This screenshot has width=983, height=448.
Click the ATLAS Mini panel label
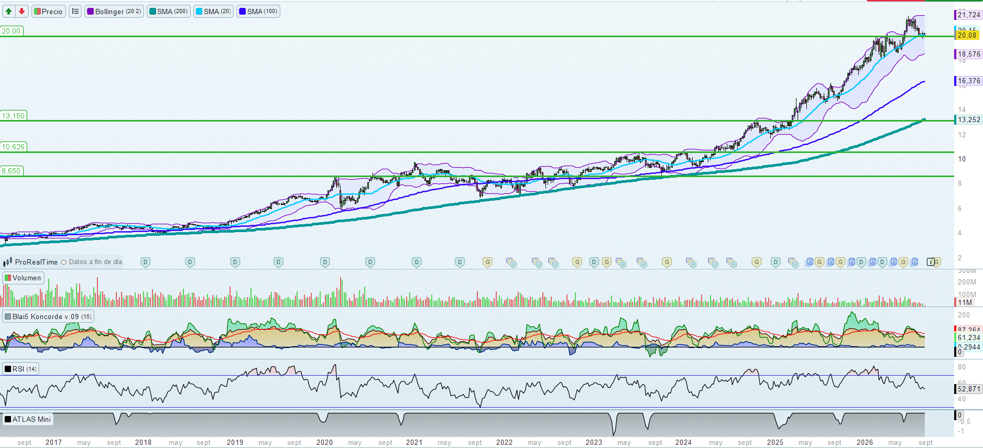[28, 419]
